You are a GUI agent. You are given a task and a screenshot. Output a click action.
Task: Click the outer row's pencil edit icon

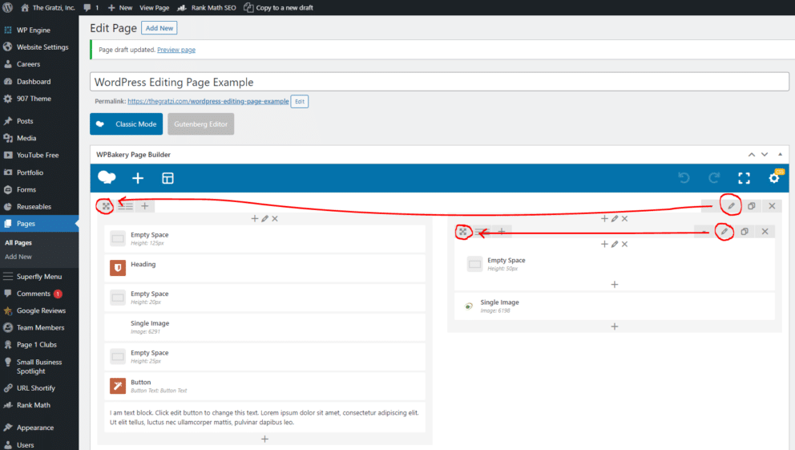coord(731,206)
